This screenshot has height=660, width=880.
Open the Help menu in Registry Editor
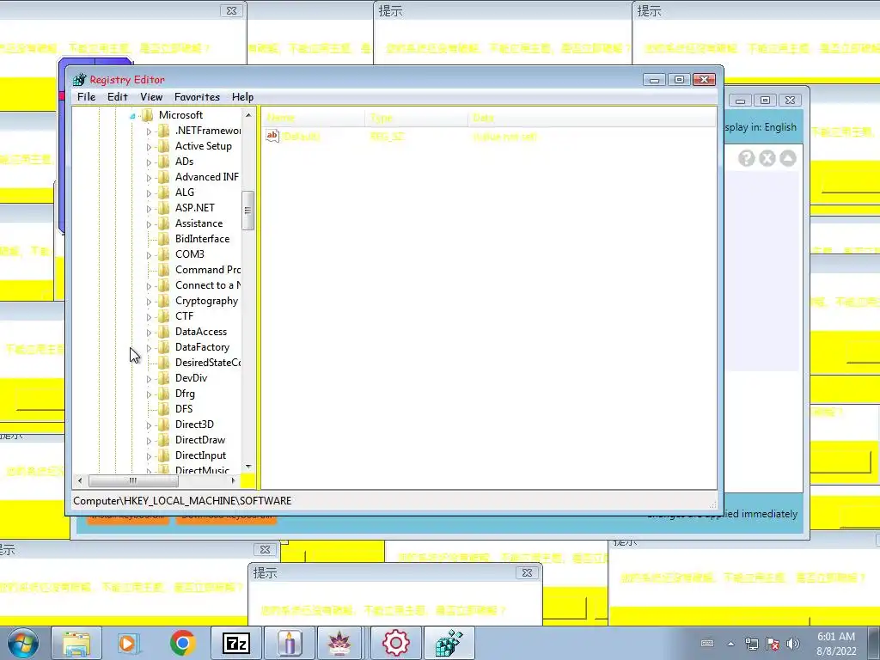242,96
